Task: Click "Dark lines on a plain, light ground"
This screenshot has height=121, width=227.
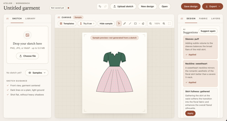Action: click(27, 90)
